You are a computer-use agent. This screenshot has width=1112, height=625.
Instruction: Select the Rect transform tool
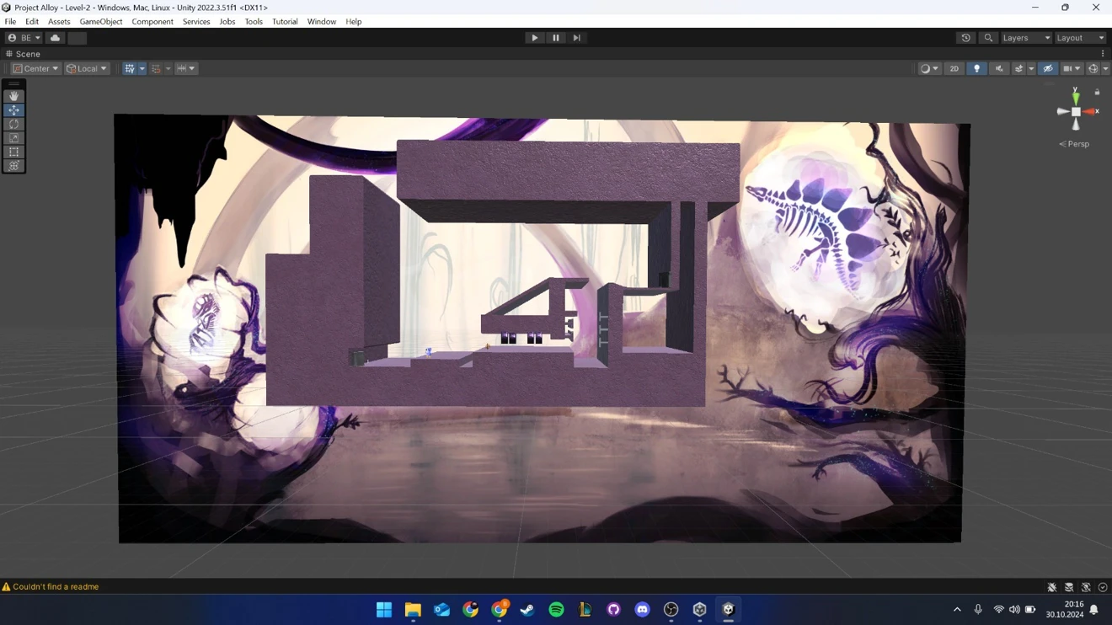(13, 152)
